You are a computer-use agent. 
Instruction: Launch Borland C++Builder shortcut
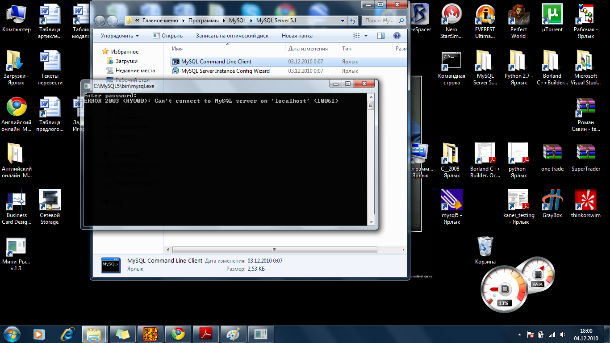(552, 67)
